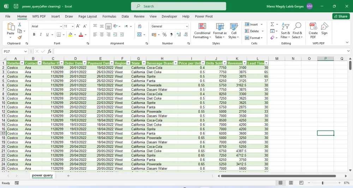Center text horizontally
This screenshot has height=188, width=353.
point(102,35)
